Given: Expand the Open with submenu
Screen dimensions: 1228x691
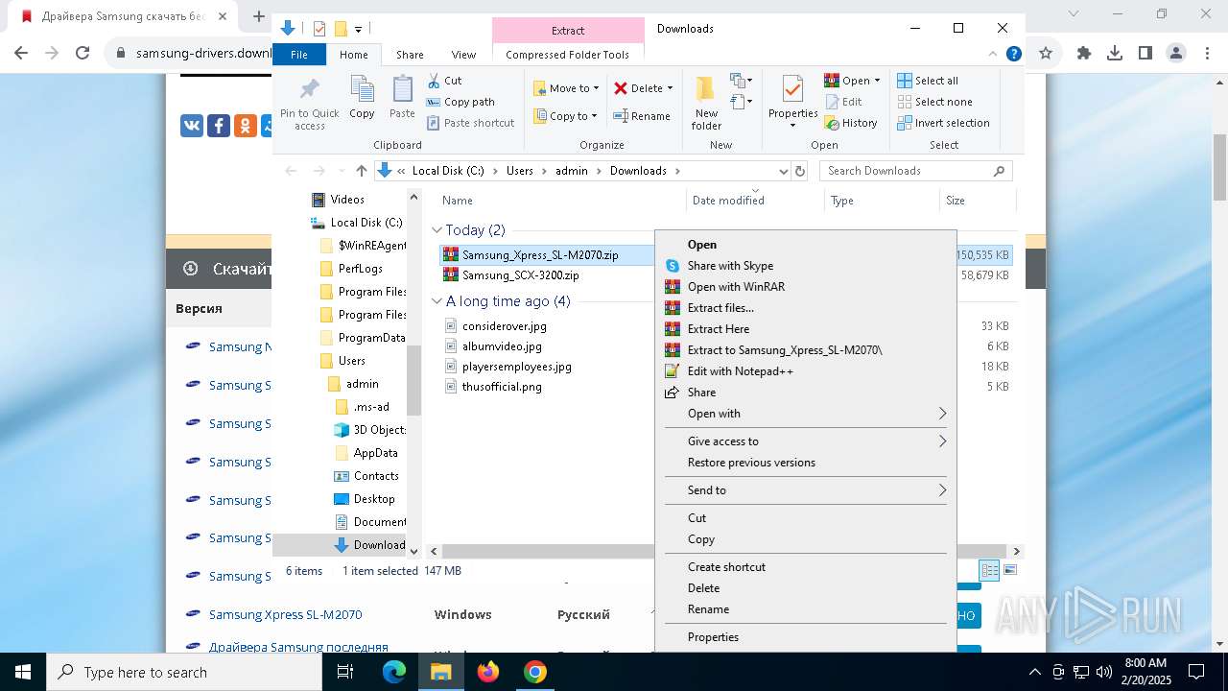Looking at the screenshot, I should [942, 414].
